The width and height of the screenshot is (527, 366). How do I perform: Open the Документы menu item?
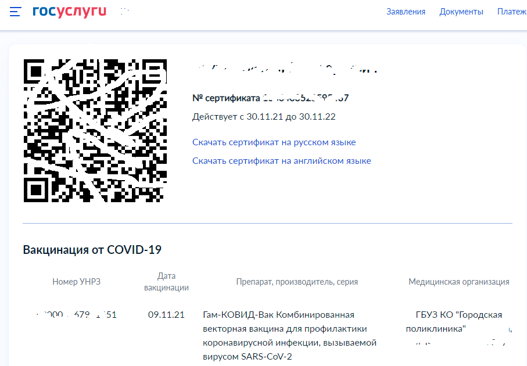461,12
